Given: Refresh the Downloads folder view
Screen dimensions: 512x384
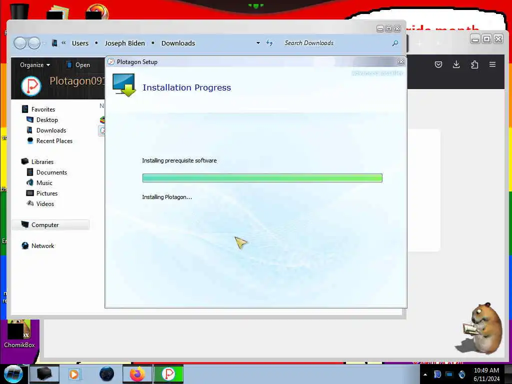Looking at the screenshot, I should [269, 43].
